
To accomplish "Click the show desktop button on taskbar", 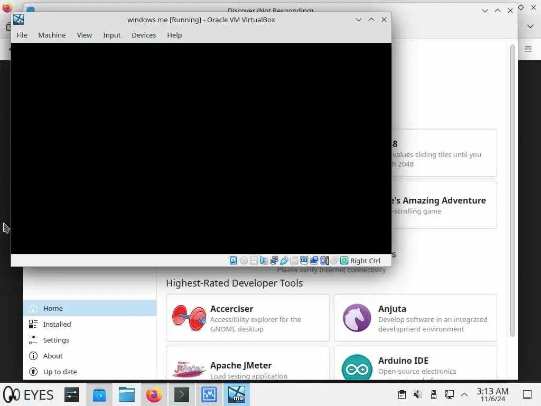I will 527,394.
